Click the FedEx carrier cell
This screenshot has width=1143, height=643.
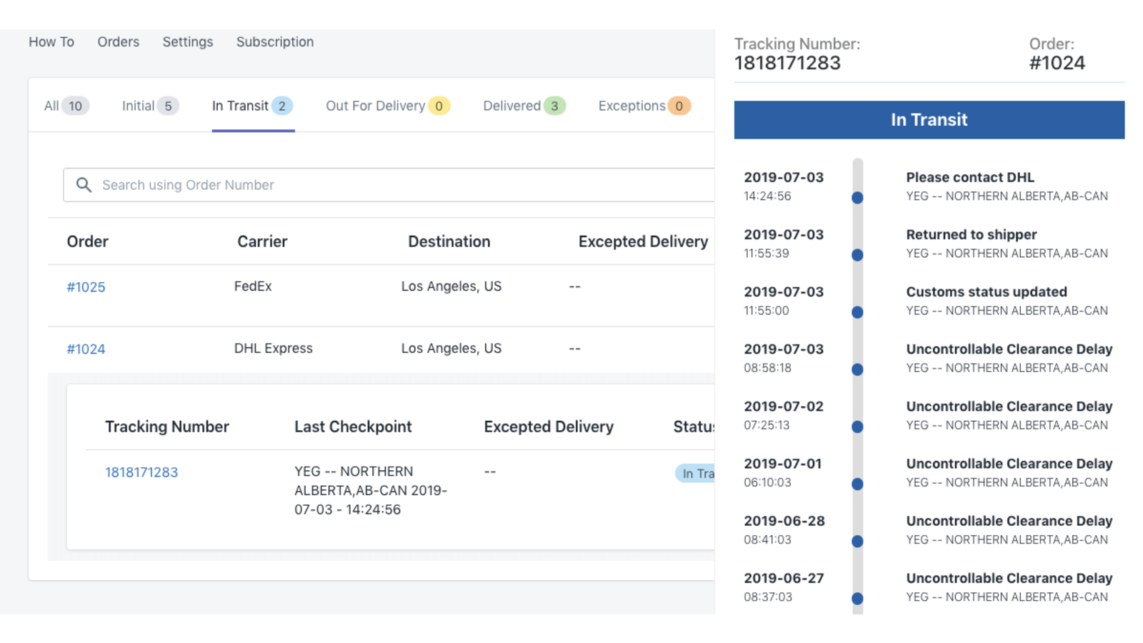[253, 286]
